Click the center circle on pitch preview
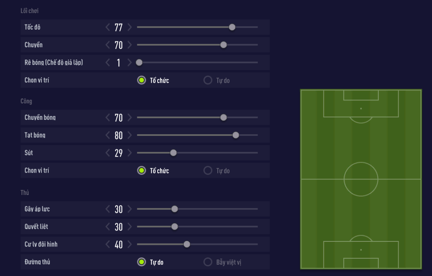The image size is (432, 276). (361, 179)
